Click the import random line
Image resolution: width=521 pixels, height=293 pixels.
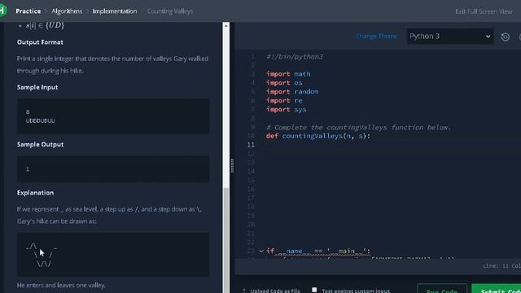(x=292, y=92)
